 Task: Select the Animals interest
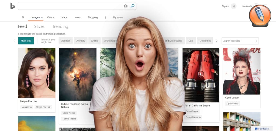coord(80,41)
